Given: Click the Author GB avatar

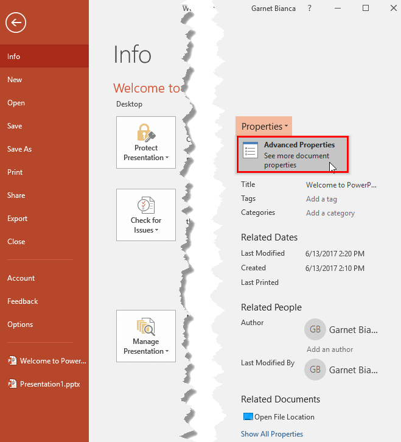Looking at the screenshot, I should tap(315, 329).
